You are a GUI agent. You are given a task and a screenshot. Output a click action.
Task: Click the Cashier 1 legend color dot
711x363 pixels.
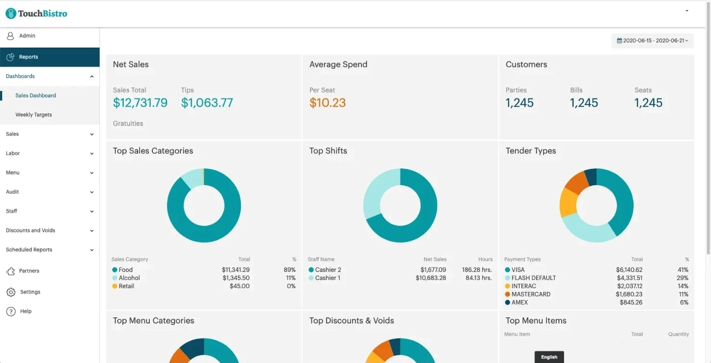(311, 278)
